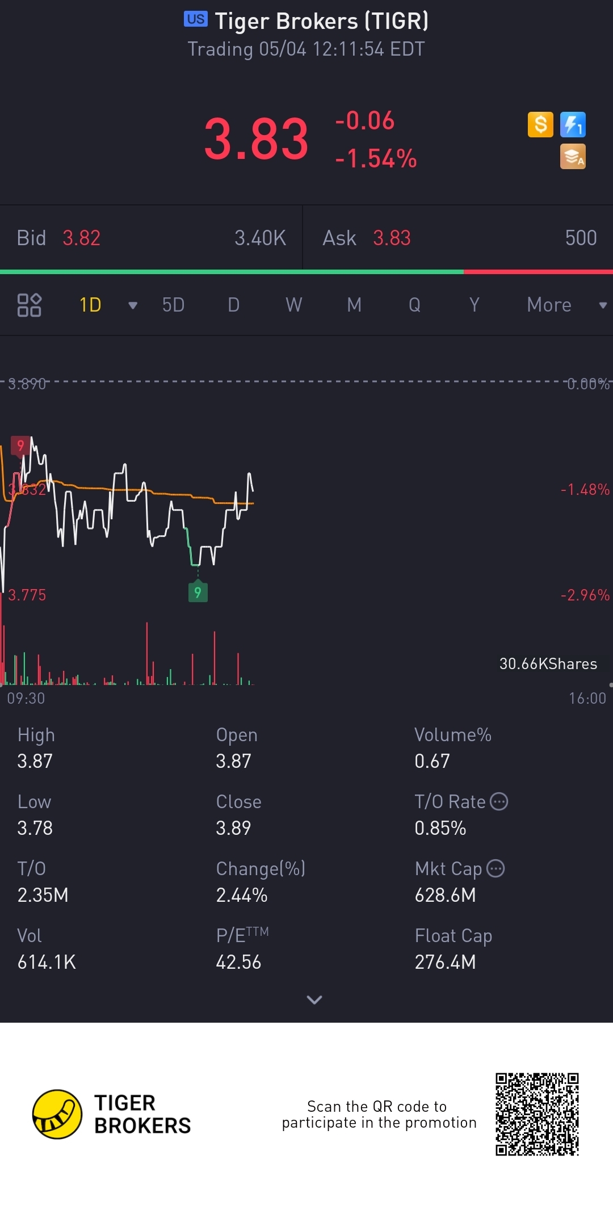Tap the Tiger Brokers logo icon

coord(57,1114)
